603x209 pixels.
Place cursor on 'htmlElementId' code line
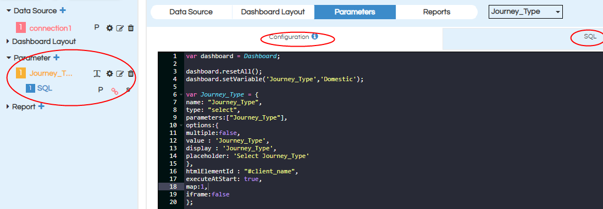tap(242, 171)
